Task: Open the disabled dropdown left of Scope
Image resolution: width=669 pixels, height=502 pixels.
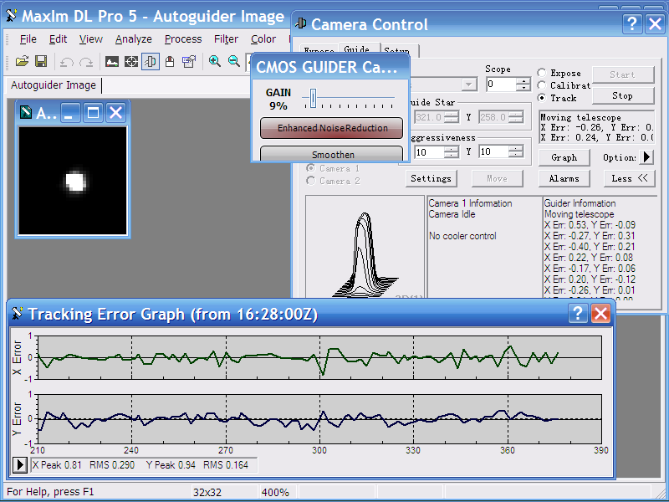Action: (x=469, y=85)
